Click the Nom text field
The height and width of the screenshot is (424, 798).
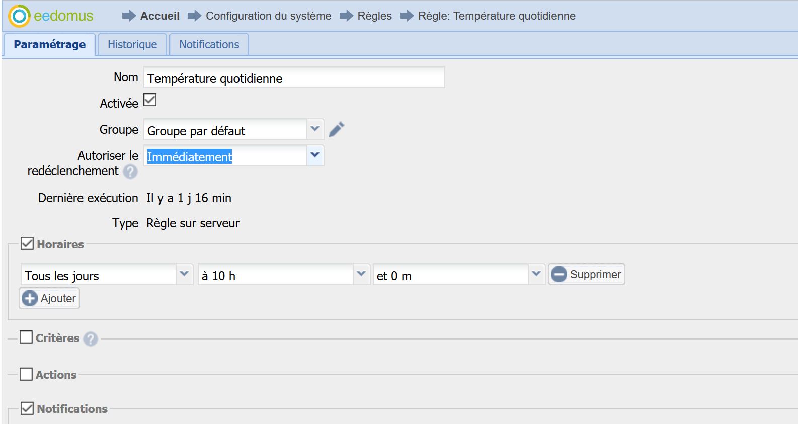[x=294, y=78]
